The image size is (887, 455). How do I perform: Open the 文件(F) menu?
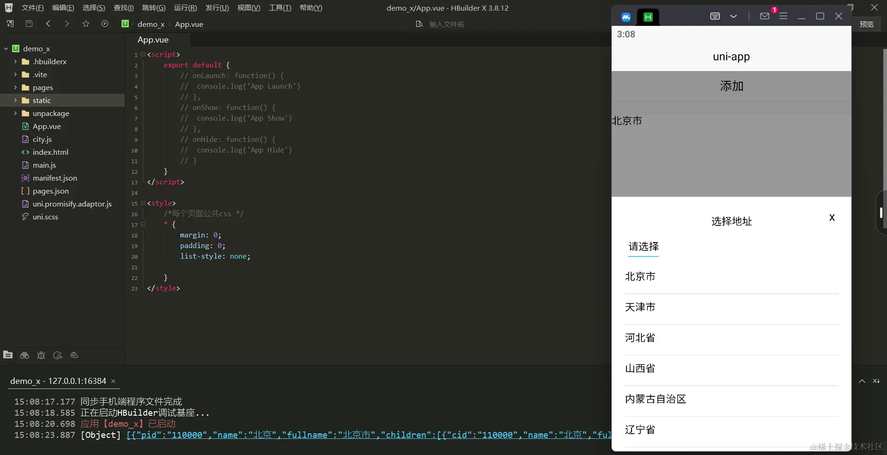coord(32,8)
